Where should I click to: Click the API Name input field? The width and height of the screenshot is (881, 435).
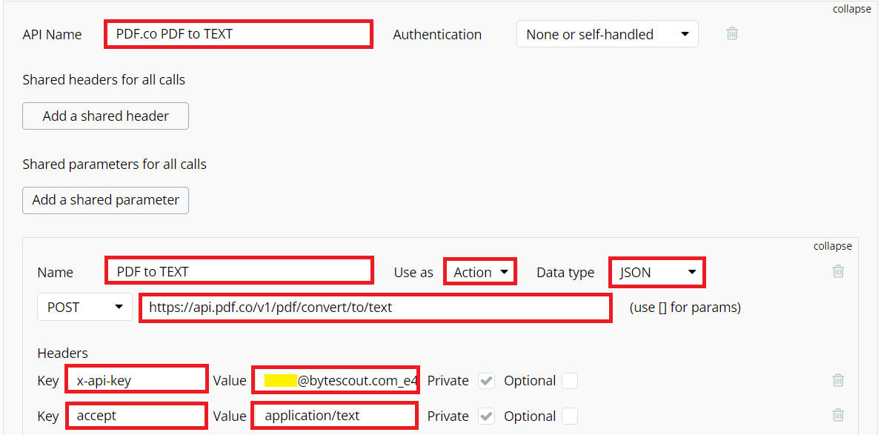click(x=238, y=34)
